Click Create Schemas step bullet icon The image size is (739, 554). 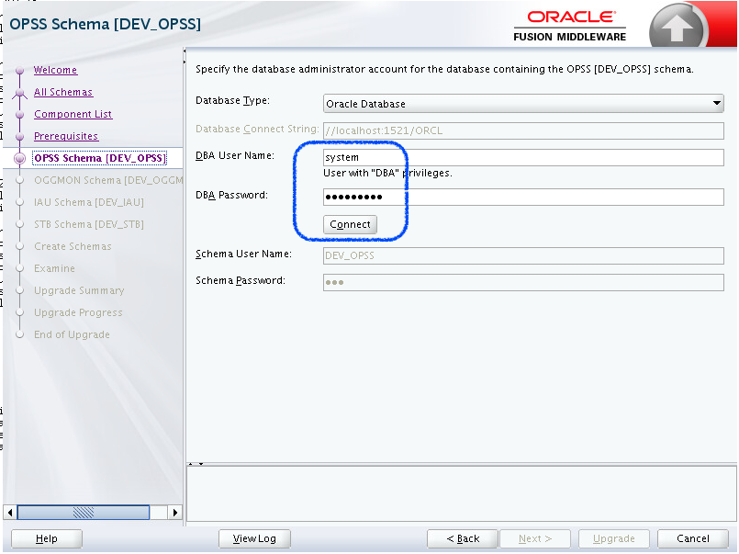click(20, 246)
